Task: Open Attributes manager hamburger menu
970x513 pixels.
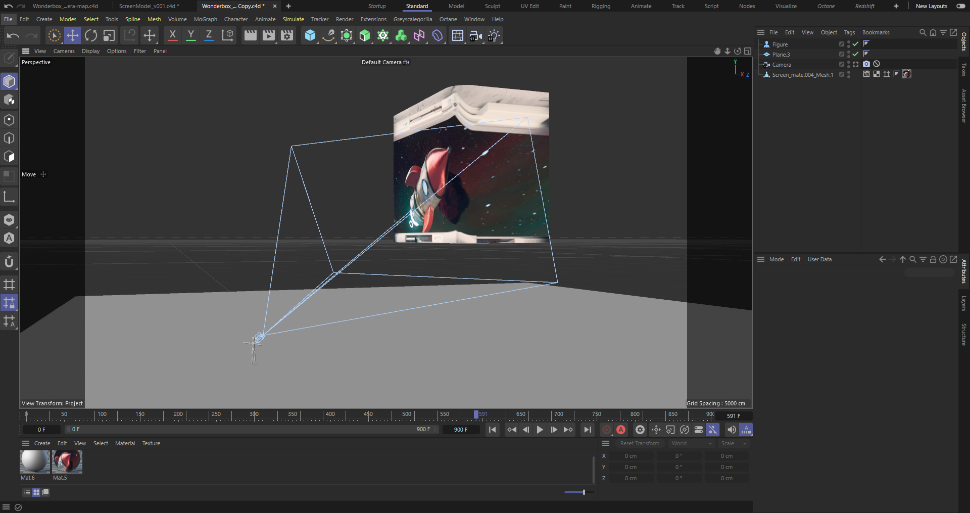Action: point(761,259)
